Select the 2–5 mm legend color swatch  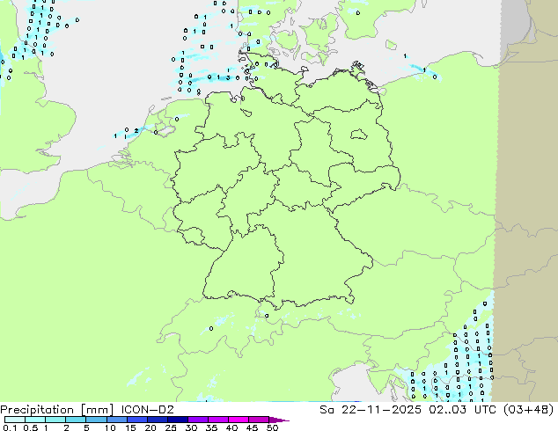click(x=76, y=420)
